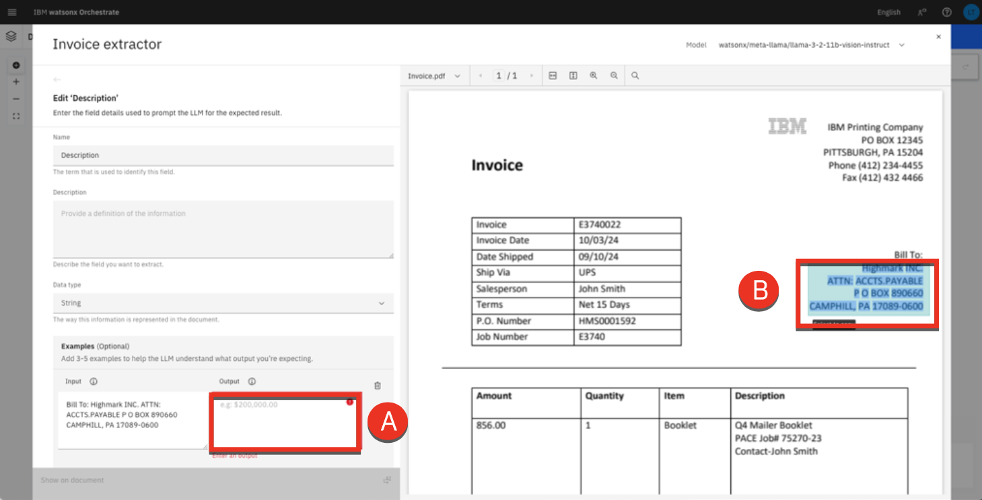
Task: Expand the Data type String dropdown
Action: click(x=223, y=303)
